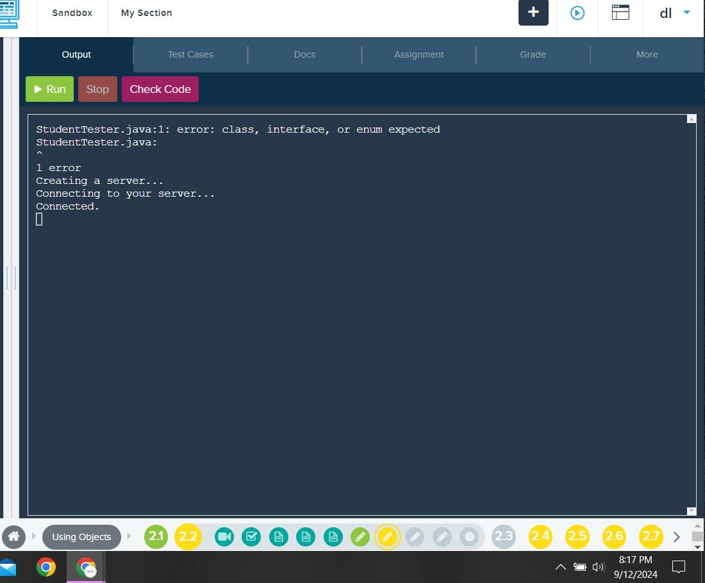Open the create new program plus icon

click(533, 13)
